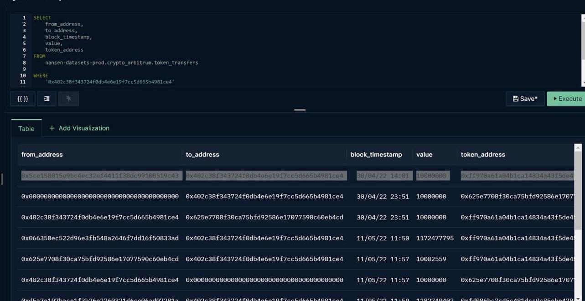Click the Save query button
This screenshot has width=585, height=301.
click(x=525, y=99)
